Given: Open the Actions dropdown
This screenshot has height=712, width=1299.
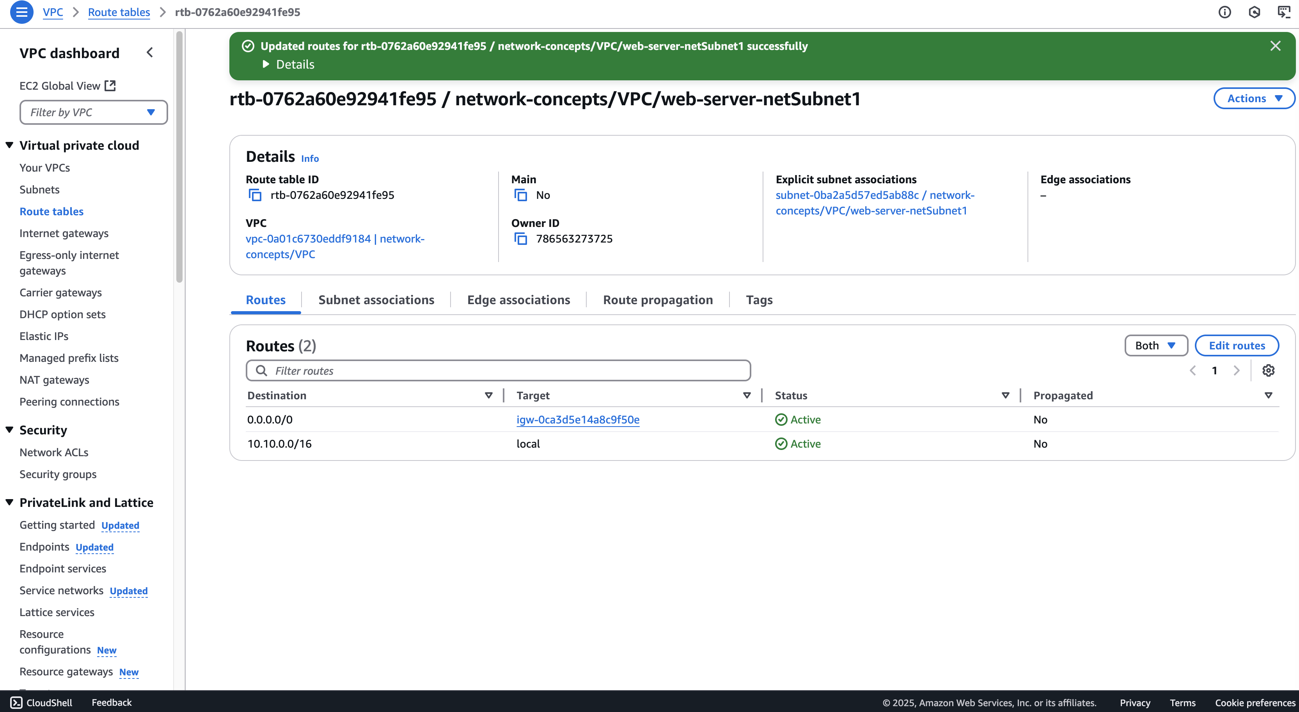Looking at the screenshot, I should click(1254, 98).
